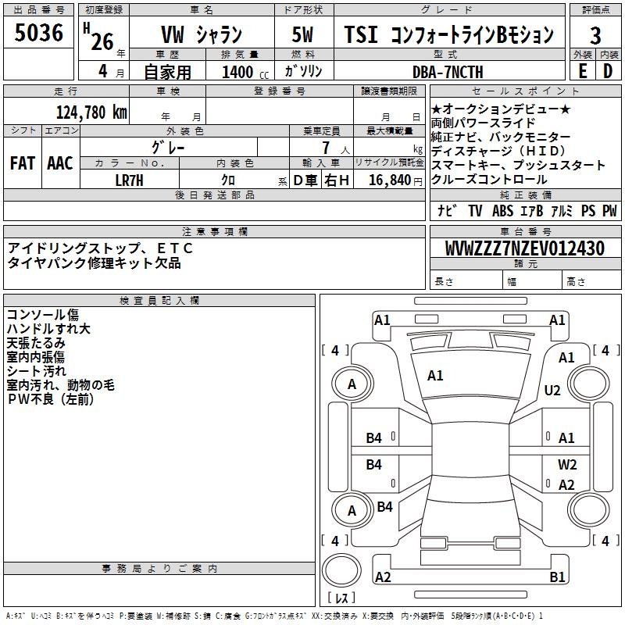
Task: Click the ★オークションデビュー★ sales point
Action: (x=501, y=109)
